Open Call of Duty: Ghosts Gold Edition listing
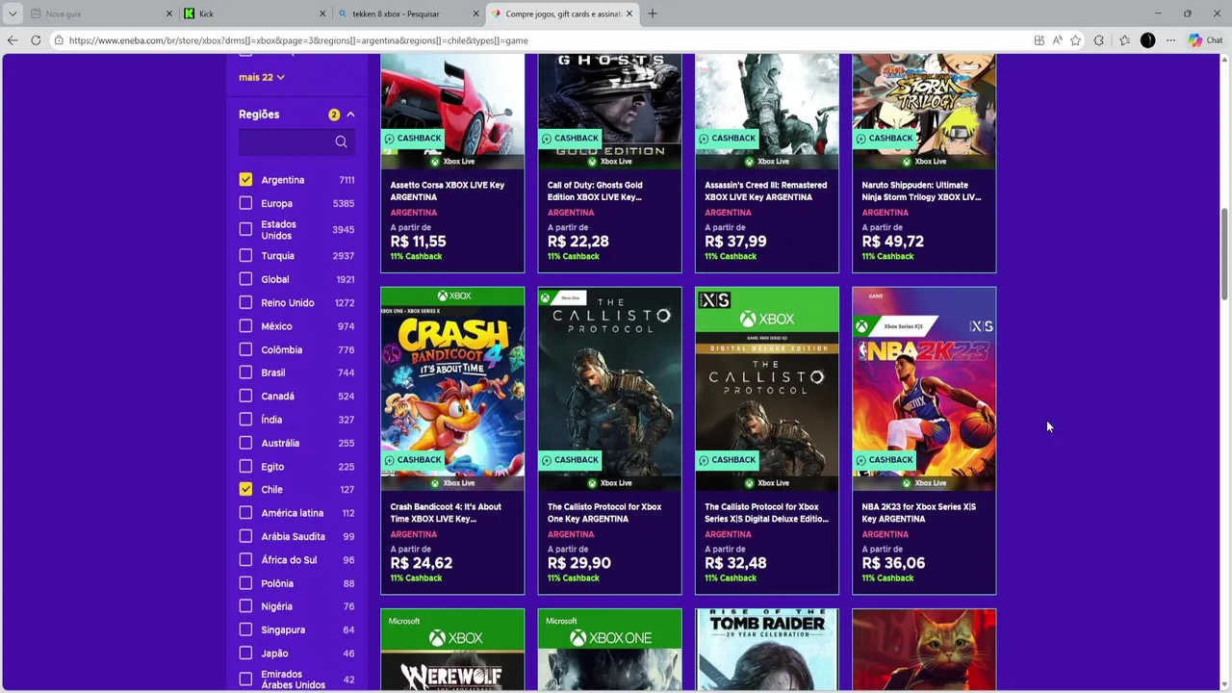 [595, 191]
